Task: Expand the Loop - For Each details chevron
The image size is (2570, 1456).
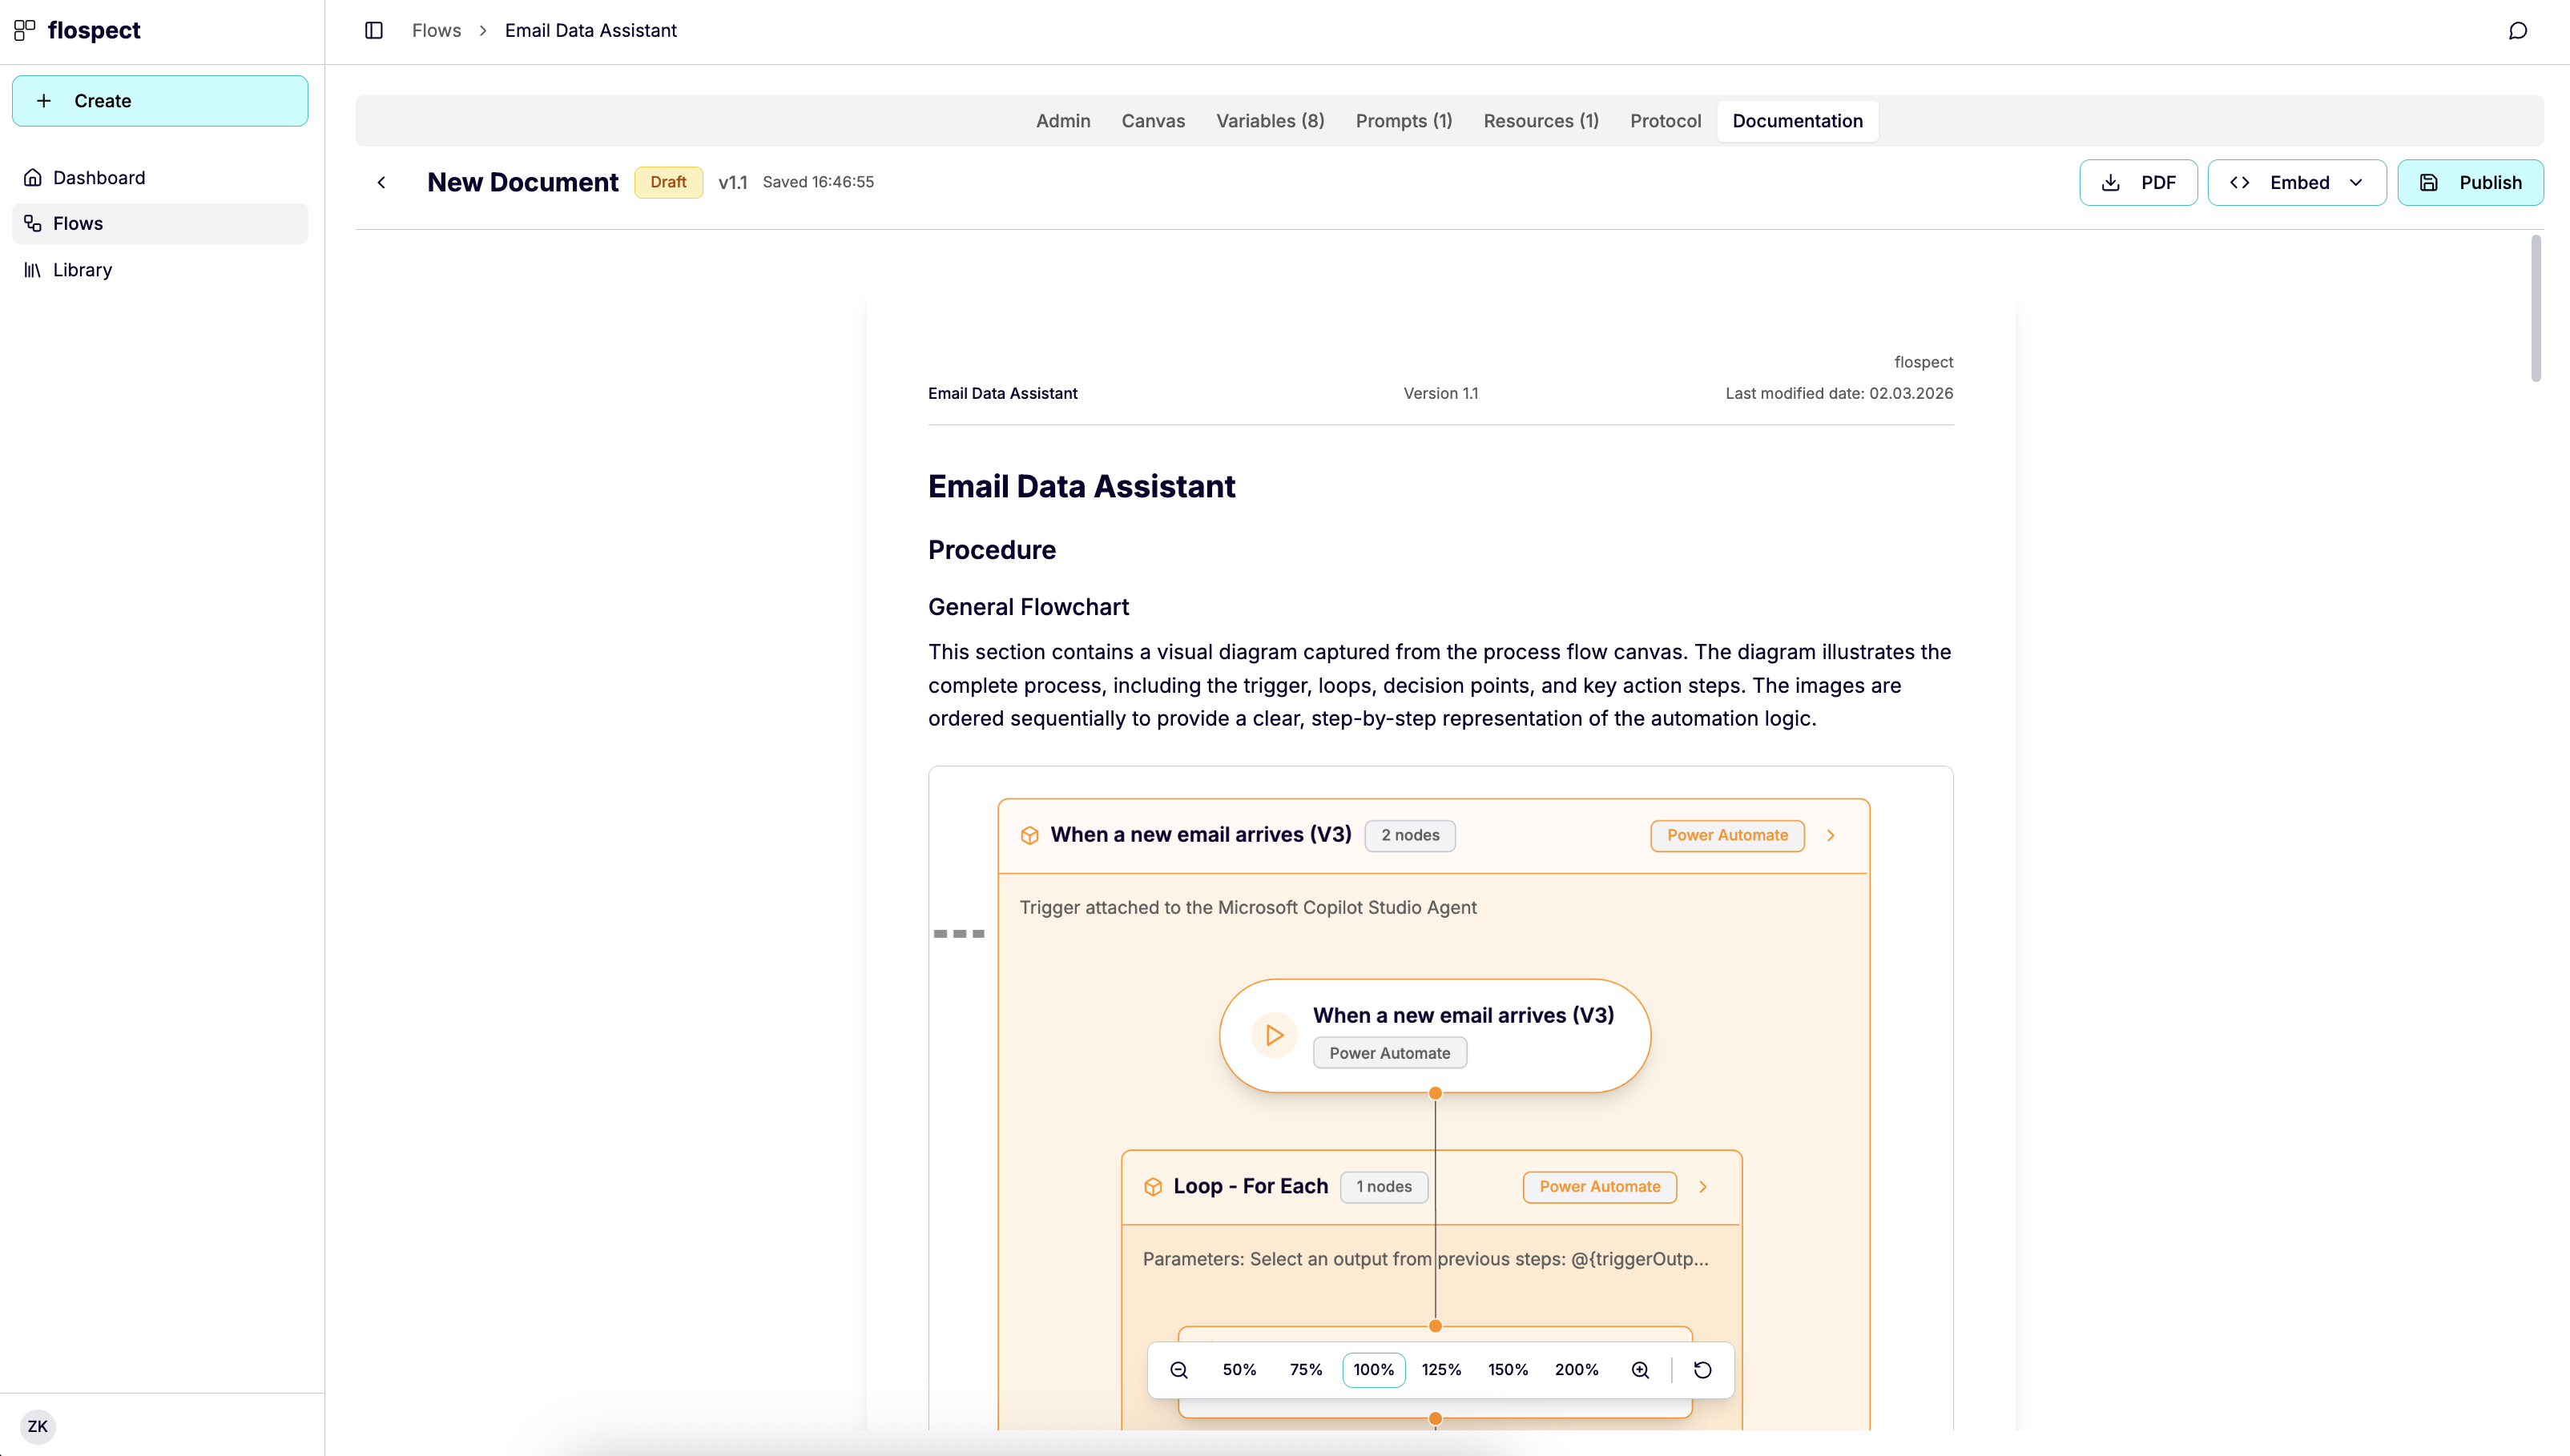Action: click(x=1703, y=1187)
